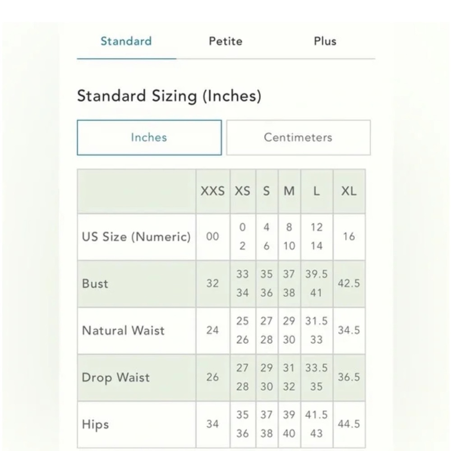Switch to the Standard sizing tab

pyautogui.click(x=126, y=41)
